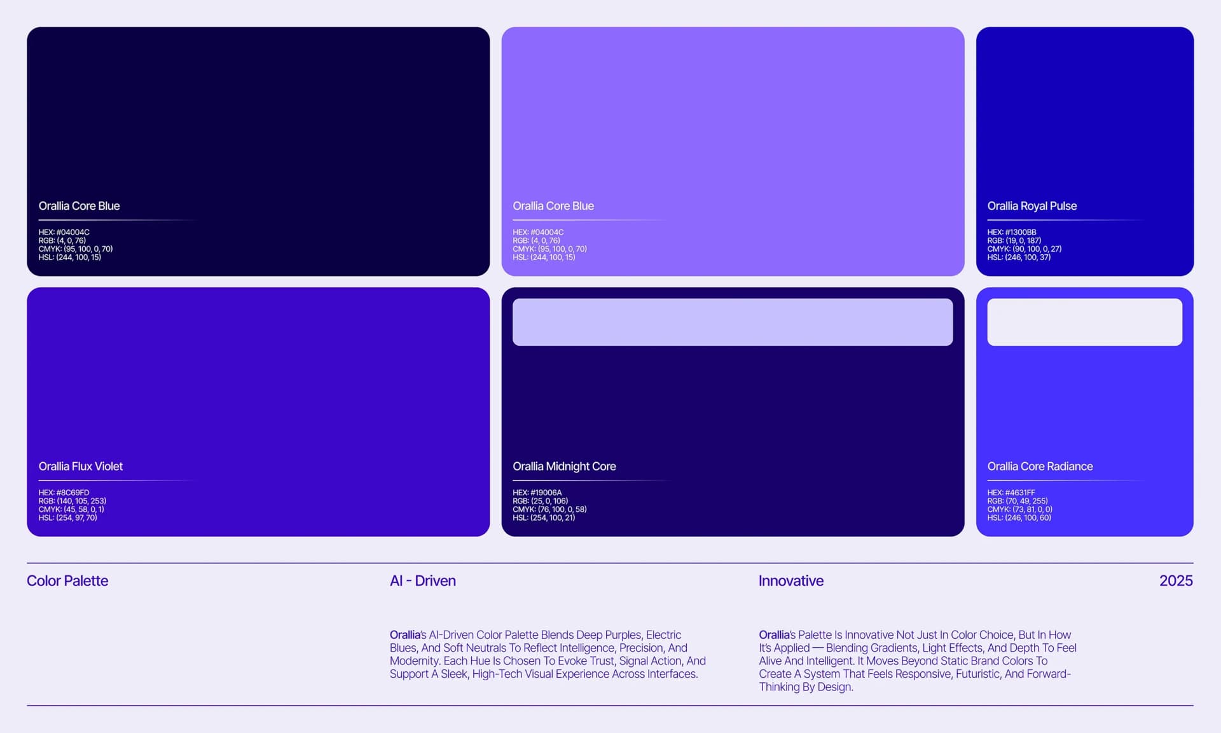The height and width of the screenshot is (733, 1221).
Task: Click the Color Palette footer label
Action: pyautogui.click(x=67, y=580)
